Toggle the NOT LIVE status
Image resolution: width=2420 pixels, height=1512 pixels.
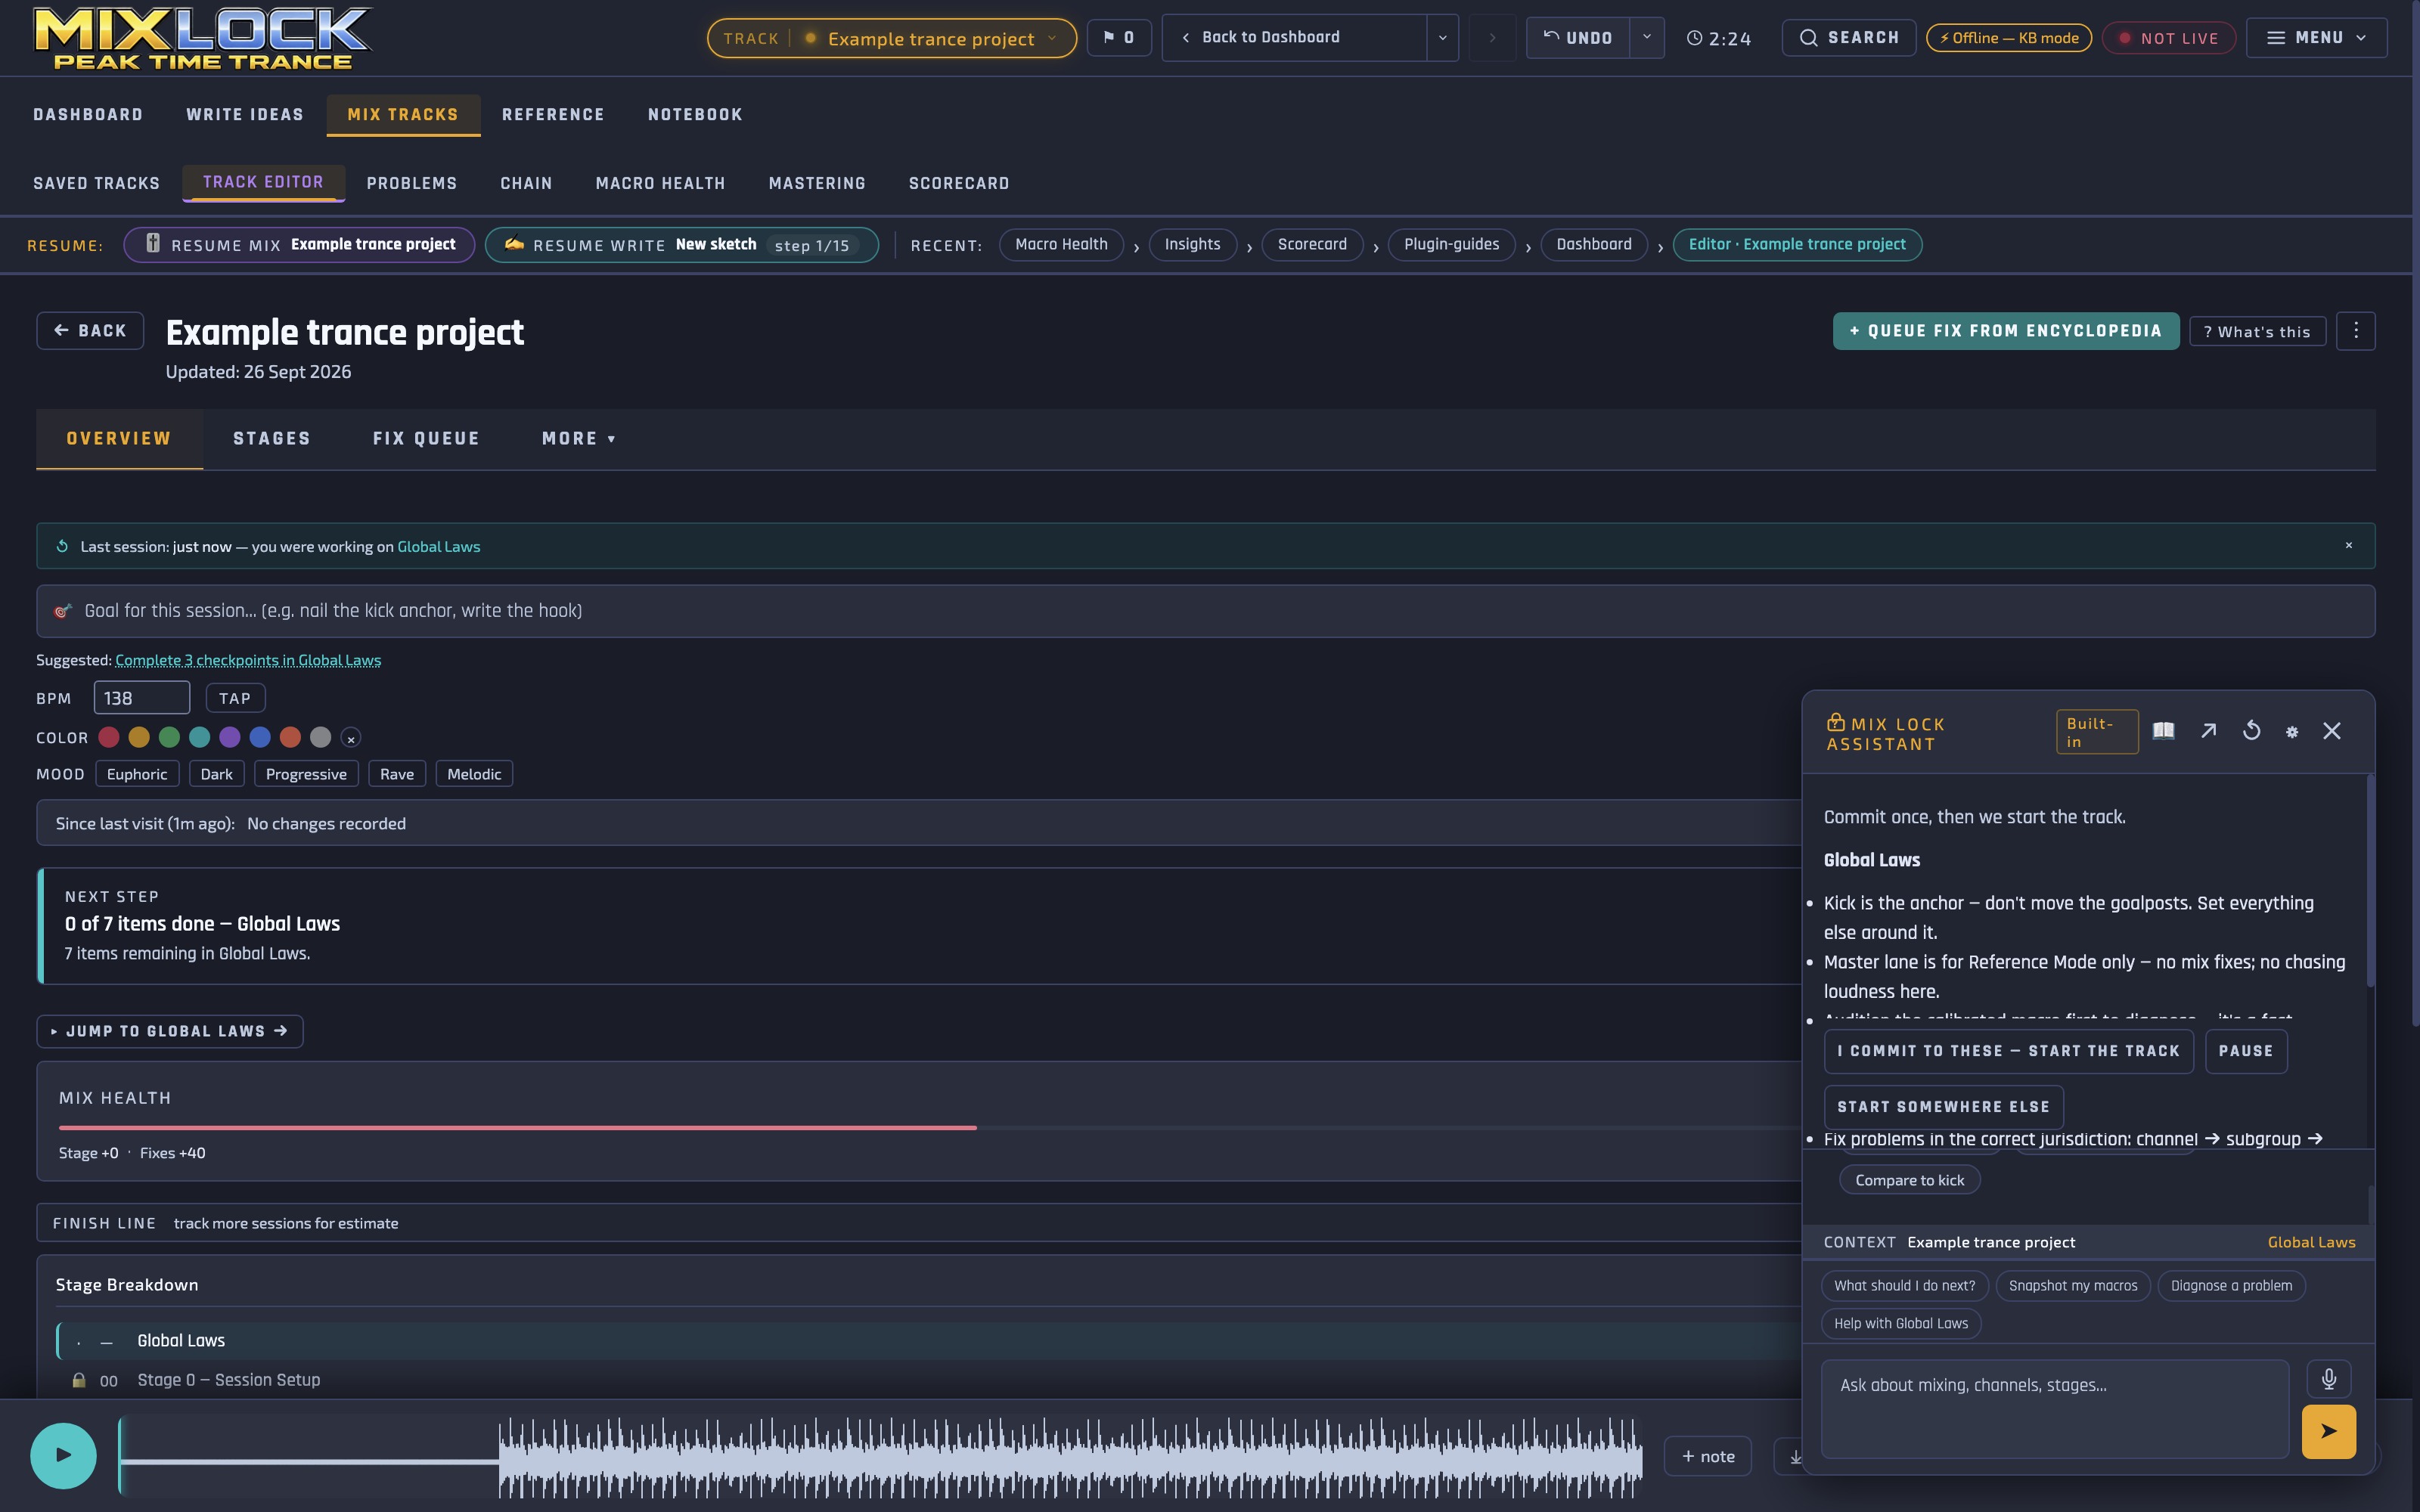click(x=2168, y=38)
